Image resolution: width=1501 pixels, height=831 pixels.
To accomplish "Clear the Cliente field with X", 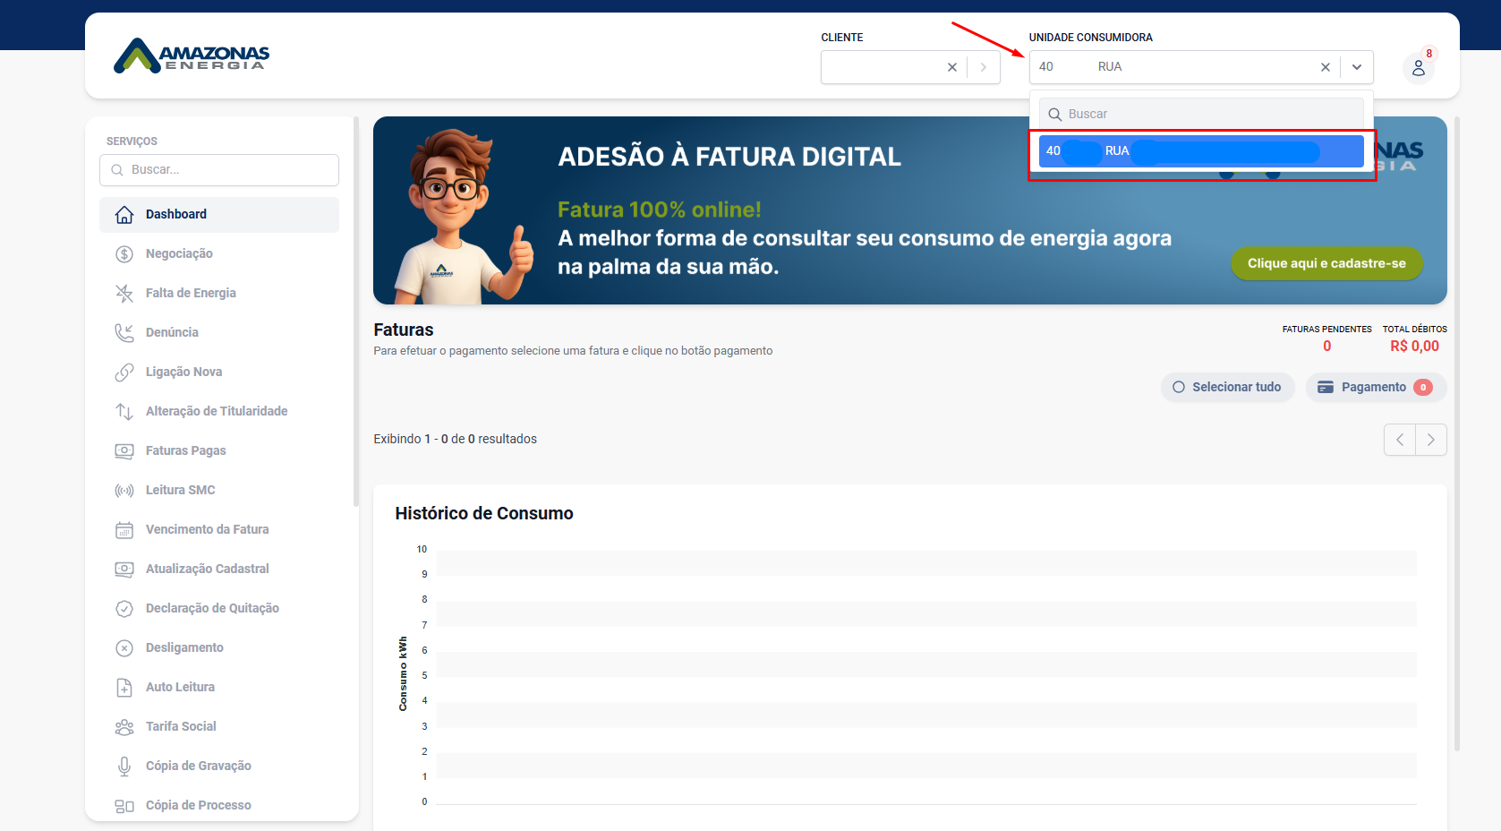I will click(x=951, y=67).
